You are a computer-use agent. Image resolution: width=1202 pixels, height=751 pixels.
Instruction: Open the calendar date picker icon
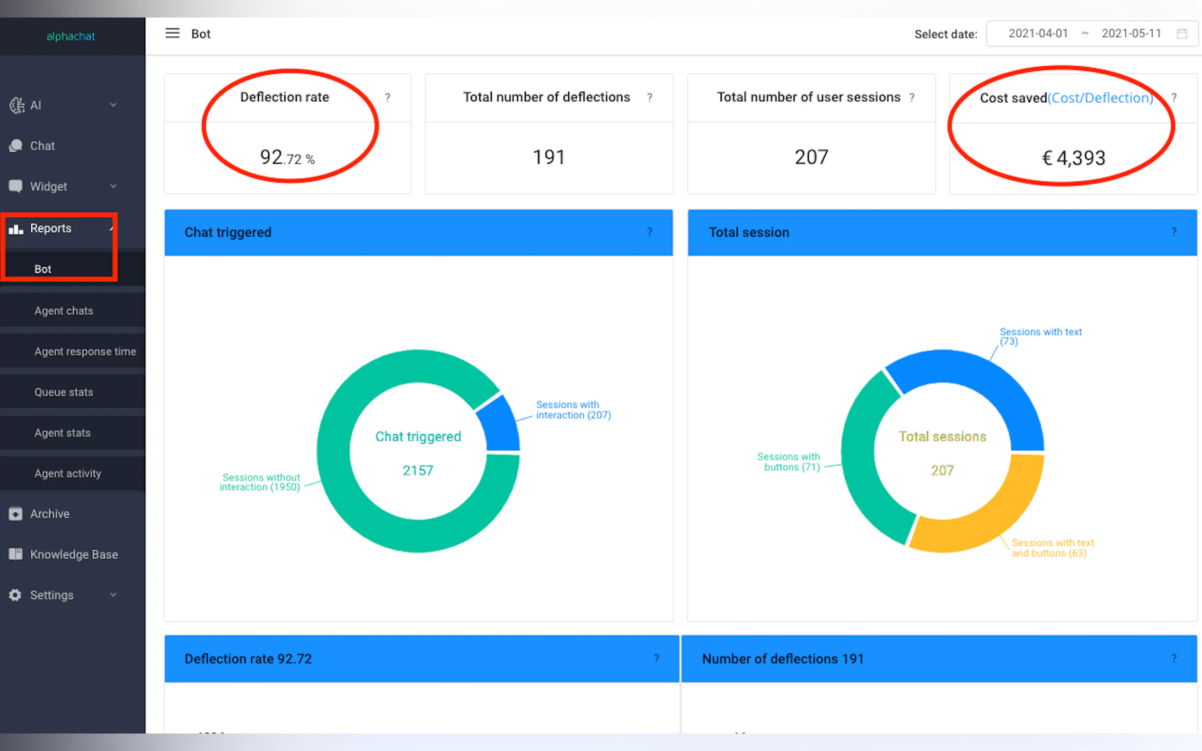1182,34
